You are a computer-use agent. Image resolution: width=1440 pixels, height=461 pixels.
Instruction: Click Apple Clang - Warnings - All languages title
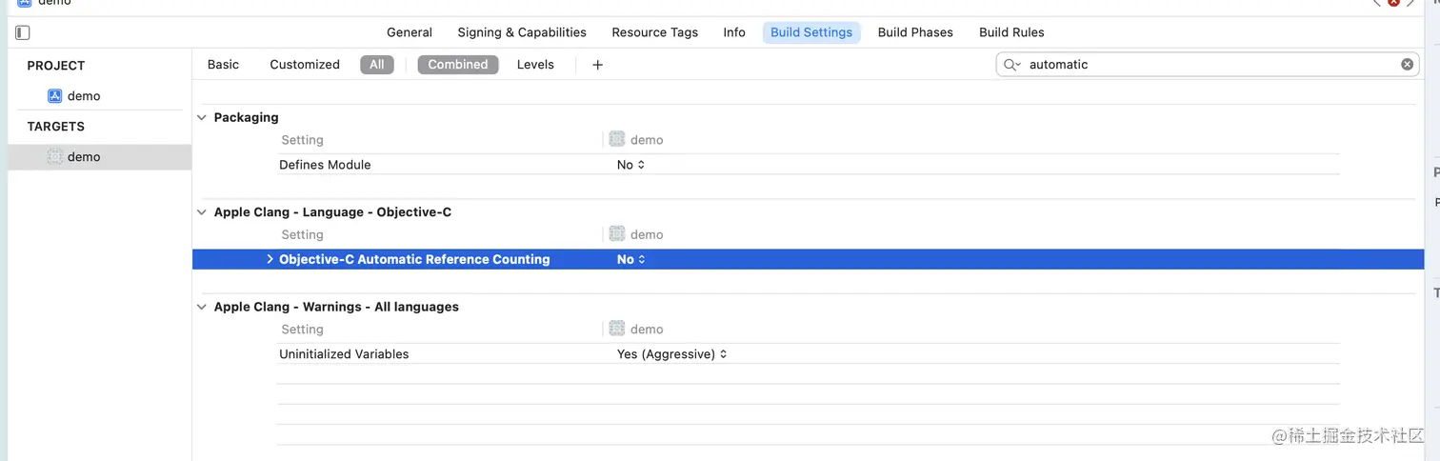click(336, 307)
